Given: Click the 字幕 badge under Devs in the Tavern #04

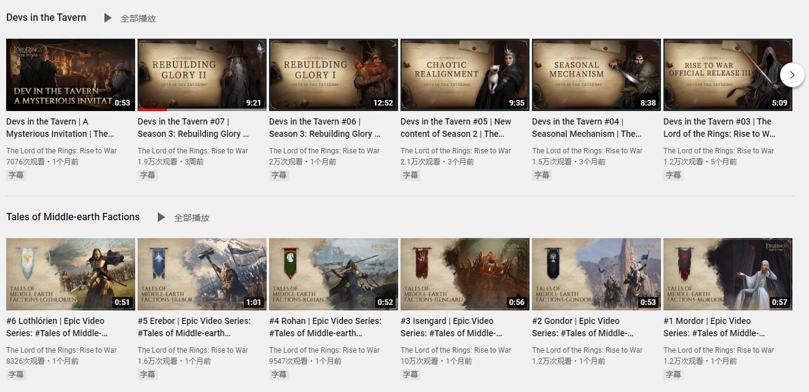Looking at the screenshot, I should click(x=542, y=175).
